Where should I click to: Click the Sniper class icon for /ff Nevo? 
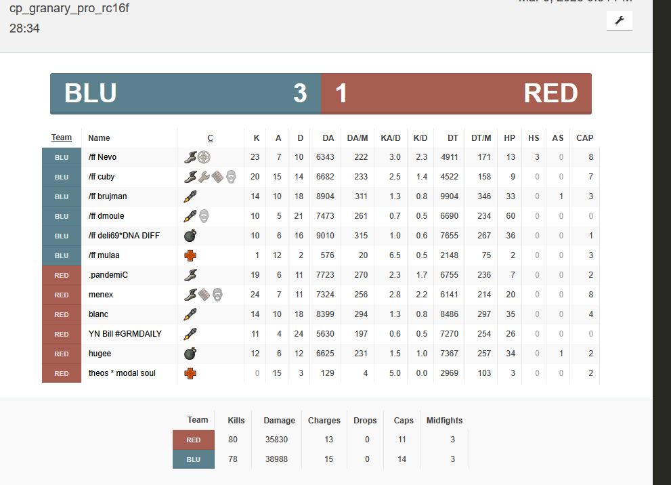[x=204, y=157]
